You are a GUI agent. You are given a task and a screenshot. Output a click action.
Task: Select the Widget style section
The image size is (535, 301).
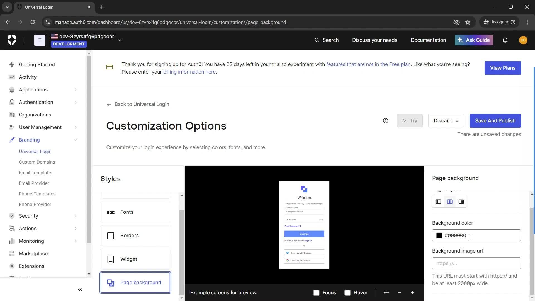(135, 259)
